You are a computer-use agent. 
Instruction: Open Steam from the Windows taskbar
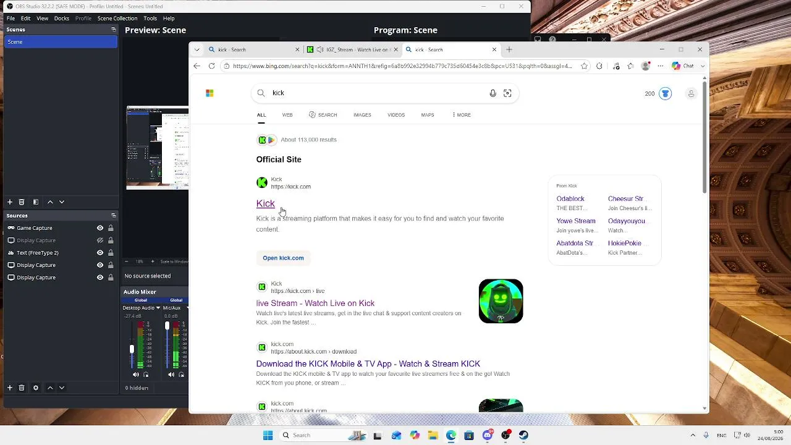pyautogui.click(x=524, y=435)
